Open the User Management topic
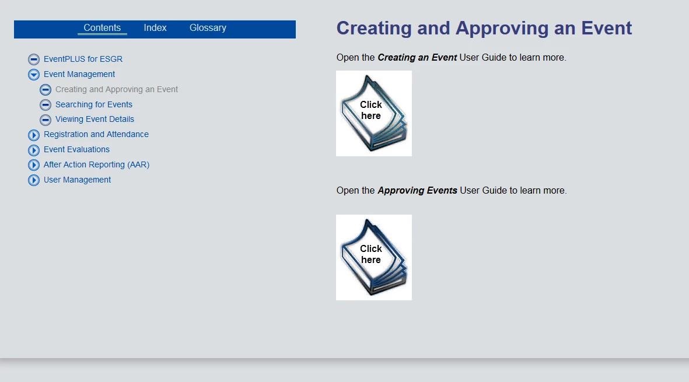Screen dimensions: 689x382 click(x=77, y=180)
